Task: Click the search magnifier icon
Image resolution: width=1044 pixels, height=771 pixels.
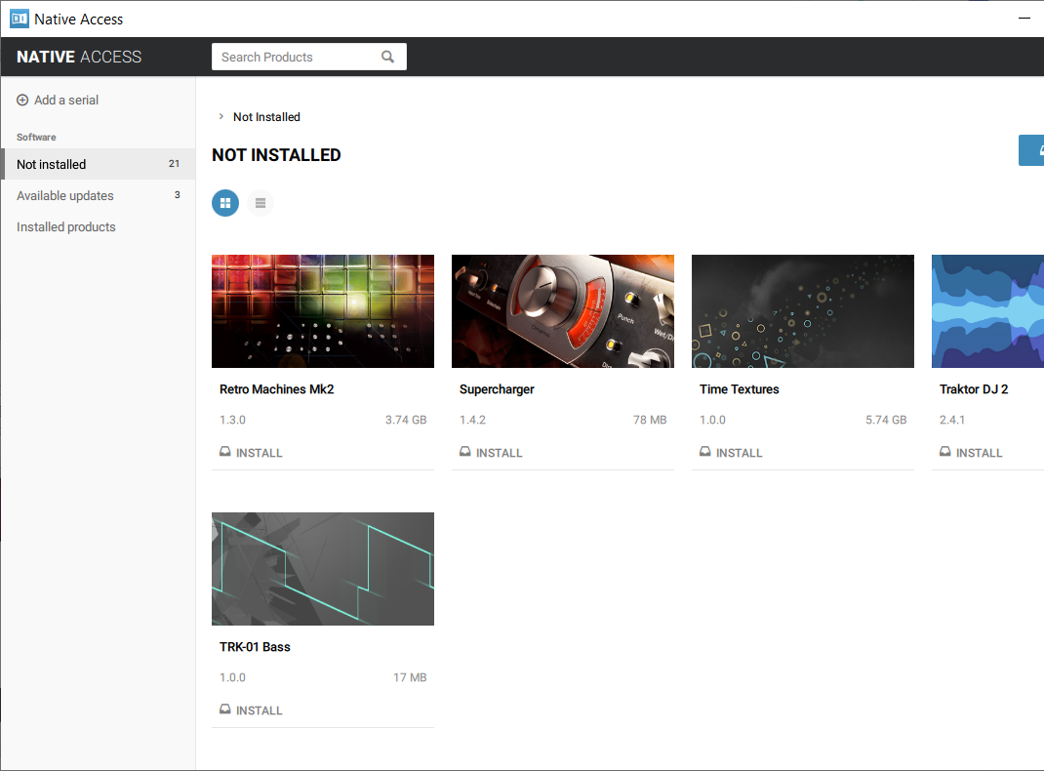Action: (x=387, y=57)
